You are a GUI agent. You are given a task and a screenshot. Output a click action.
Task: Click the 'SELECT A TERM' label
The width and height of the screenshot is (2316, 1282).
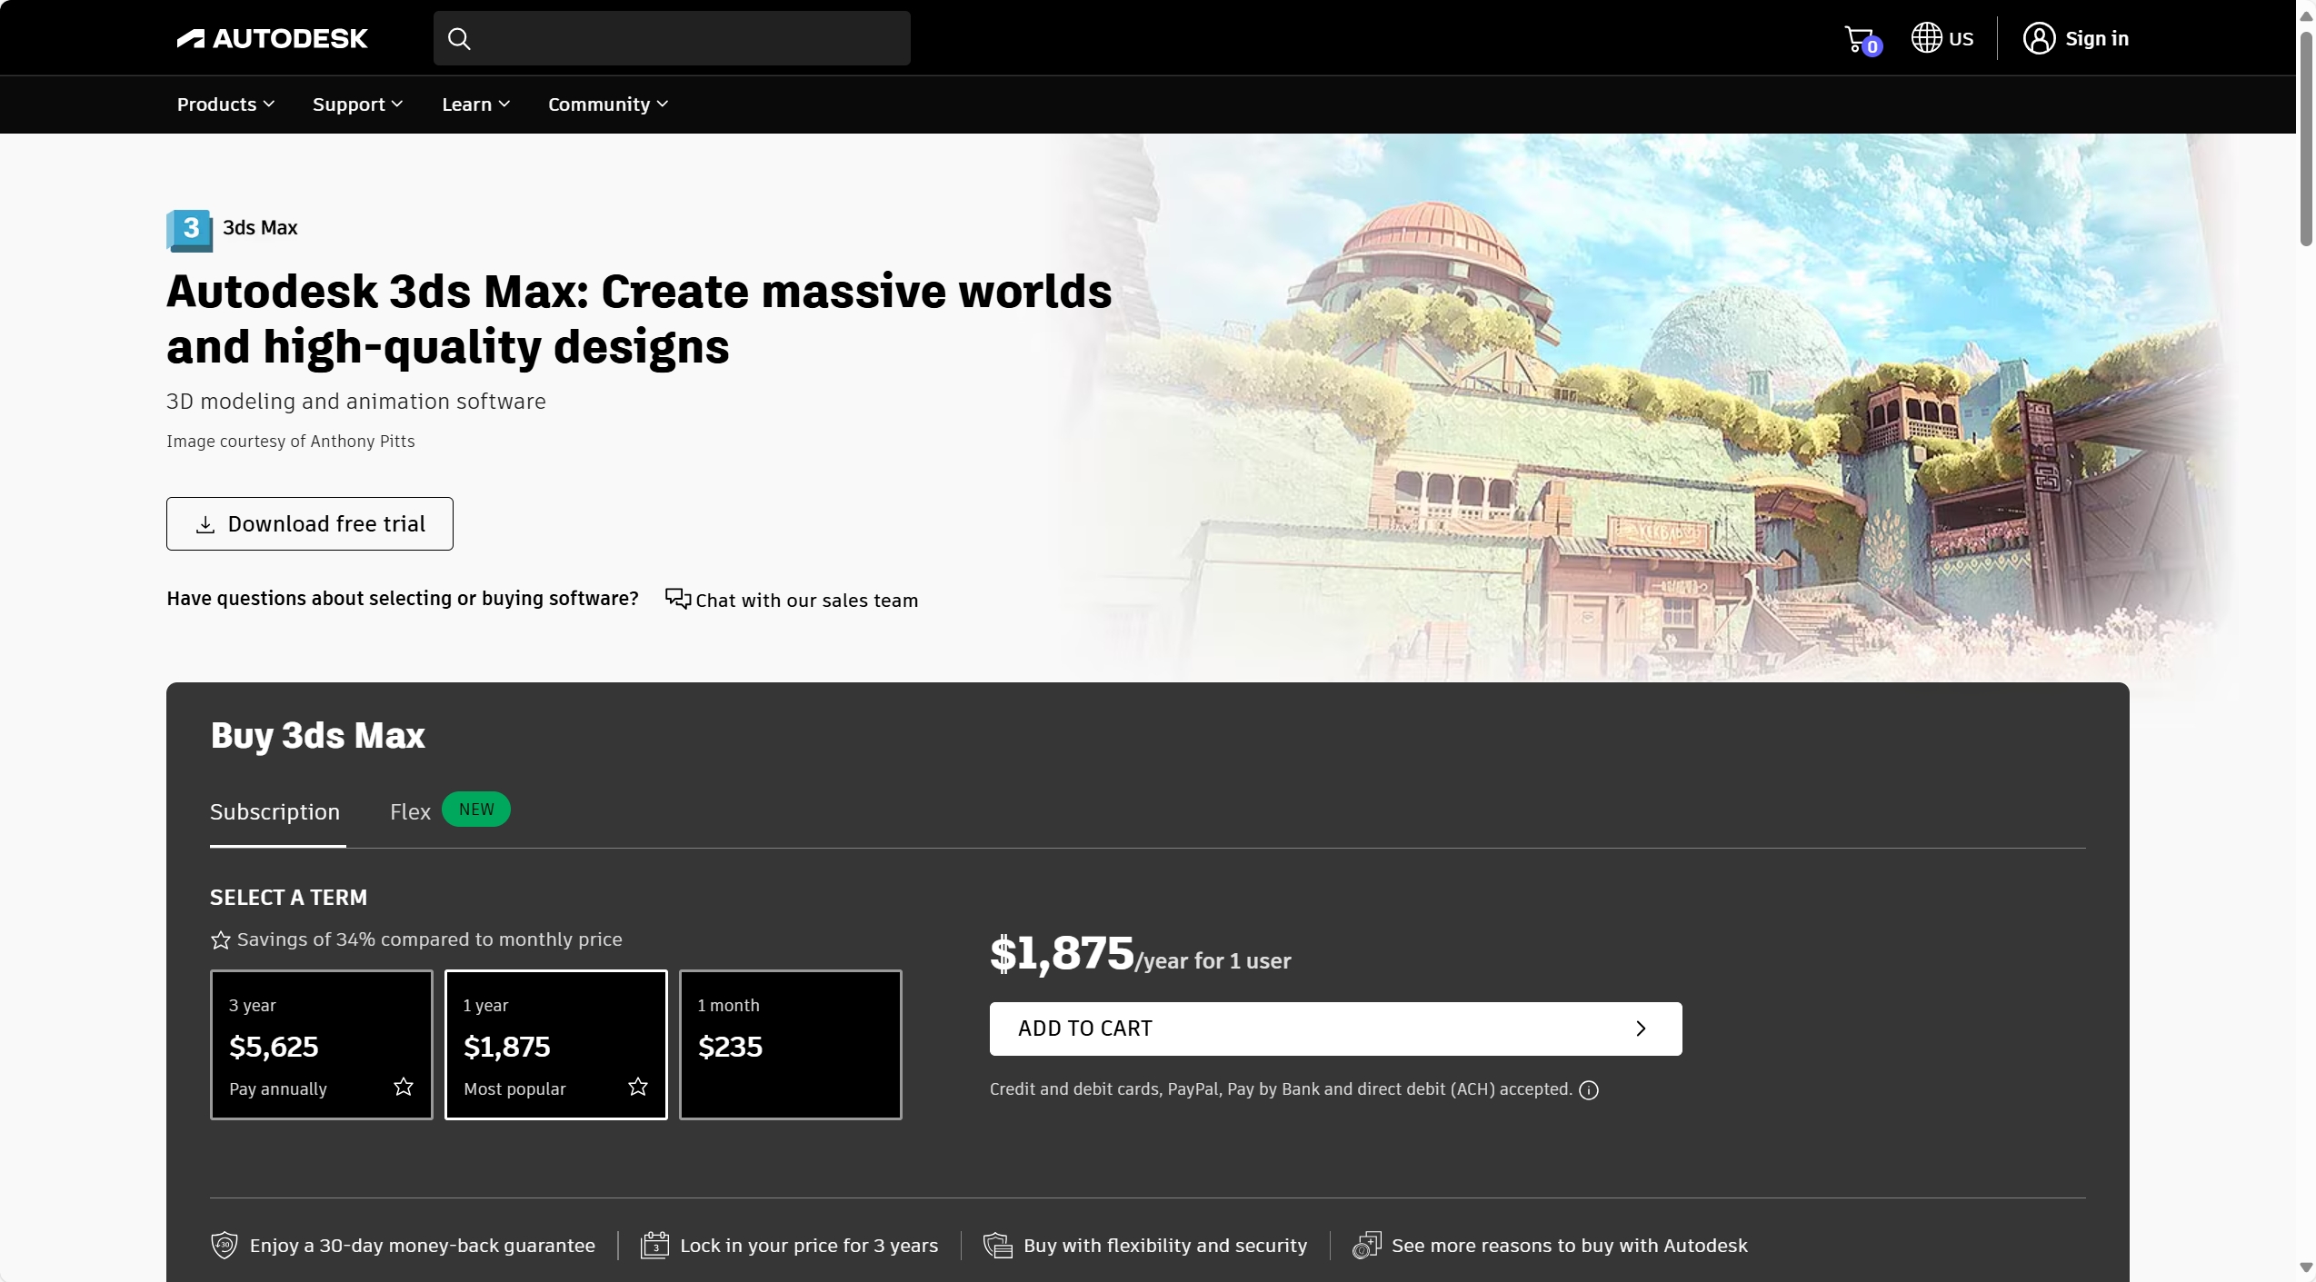pyautogui.click(x=289, y=898)
